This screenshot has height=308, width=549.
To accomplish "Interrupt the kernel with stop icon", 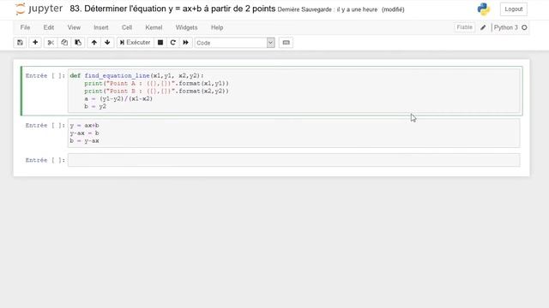I will (160, 43).
